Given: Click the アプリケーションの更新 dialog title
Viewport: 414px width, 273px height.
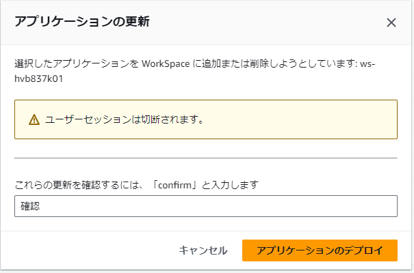Looking at the screenshot, I should click(x=82, y=22).
